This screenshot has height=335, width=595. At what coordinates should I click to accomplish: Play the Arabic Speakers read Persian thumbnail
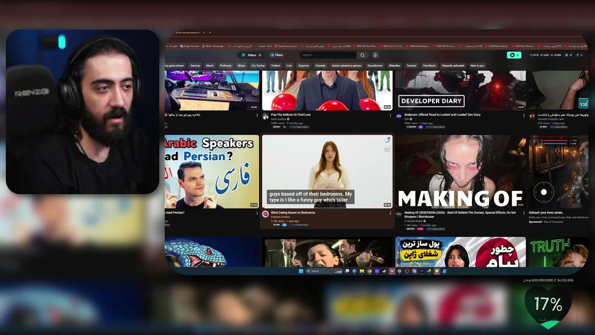[x=212, y=172]
